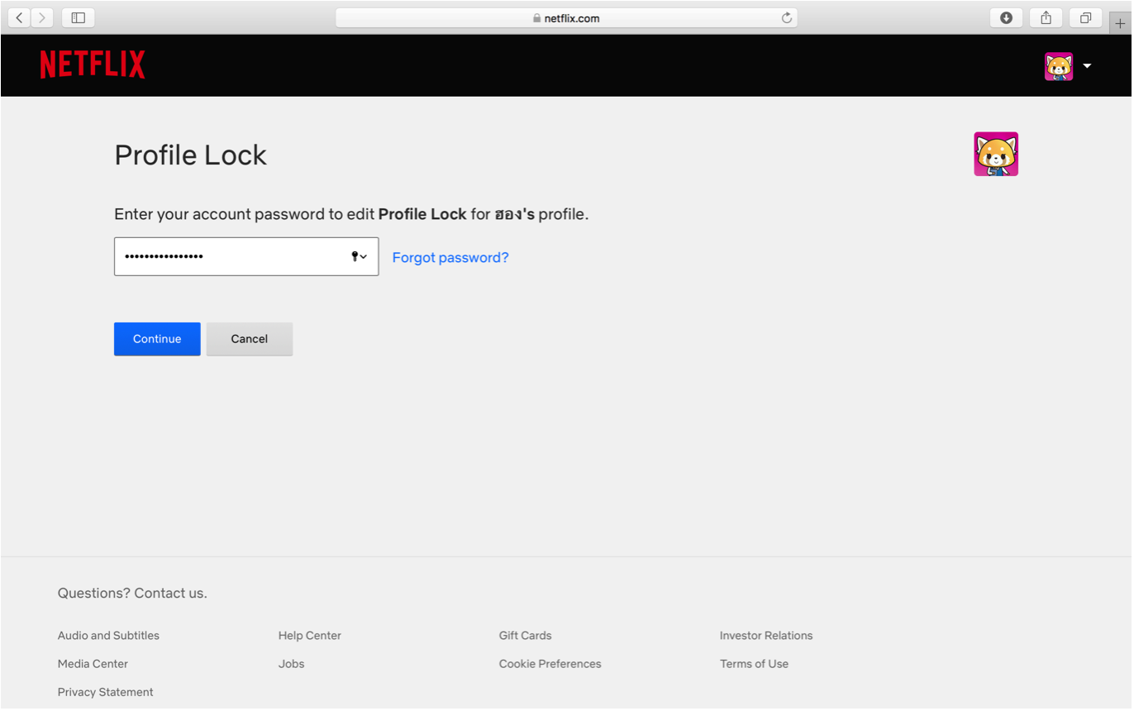The height and width of the screenshot is (711, 1134).
Task: Click the large profile avatar image
Action: point(995,155)
